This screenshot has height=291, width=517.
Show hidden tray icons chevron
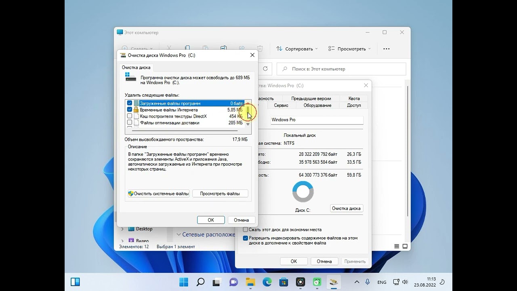pyautogui.click(x=357, y=282)
